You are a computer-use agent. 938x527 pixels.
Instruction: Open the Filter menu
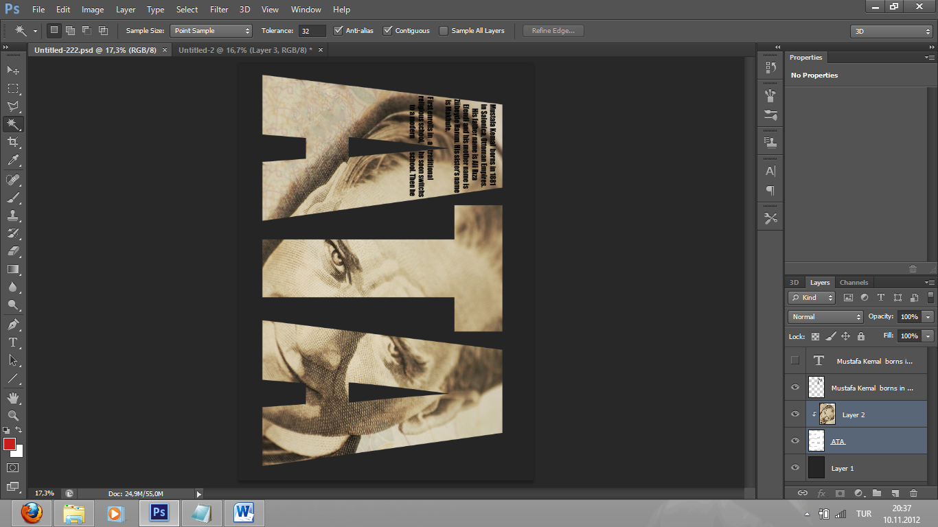219,10
